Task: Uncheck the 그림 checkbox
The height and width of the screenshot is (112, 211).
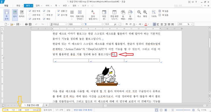Action: coord(44,11)
